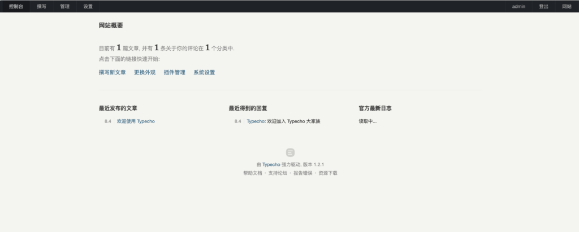Open the admin profile link
The height and width of the screenshot is (232, 579).
tap(518, 6)
